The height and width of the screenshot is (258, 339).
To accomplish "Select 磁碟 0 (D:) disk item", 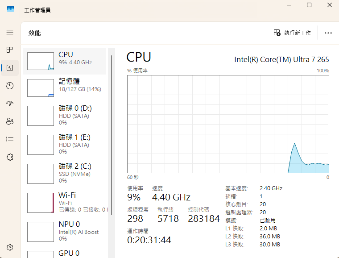I will pyautogui.click(x=64, y=116).
